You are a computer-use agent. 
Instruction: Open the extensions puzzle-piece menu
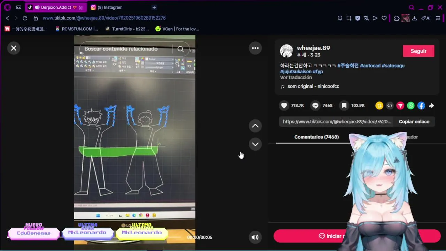397,18
